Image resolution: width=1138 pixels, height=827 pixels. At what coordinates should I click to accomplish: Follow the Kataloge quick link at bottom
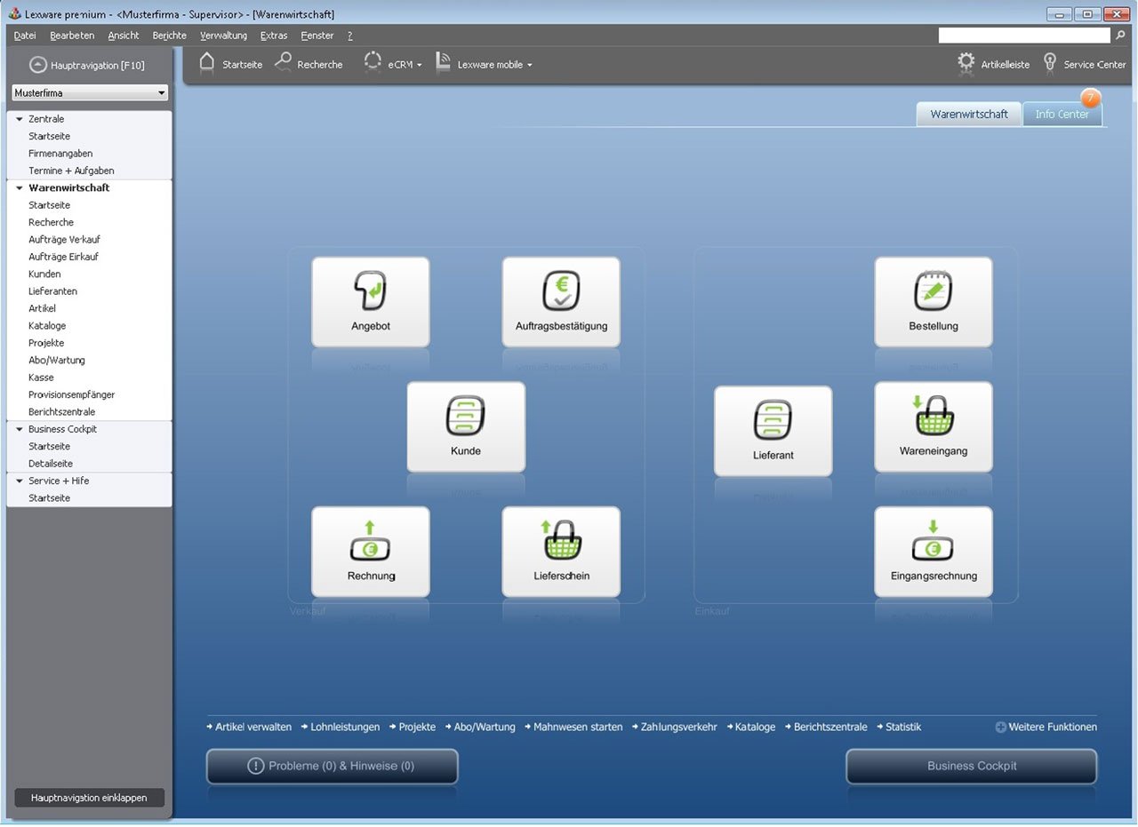pos(755,727)
